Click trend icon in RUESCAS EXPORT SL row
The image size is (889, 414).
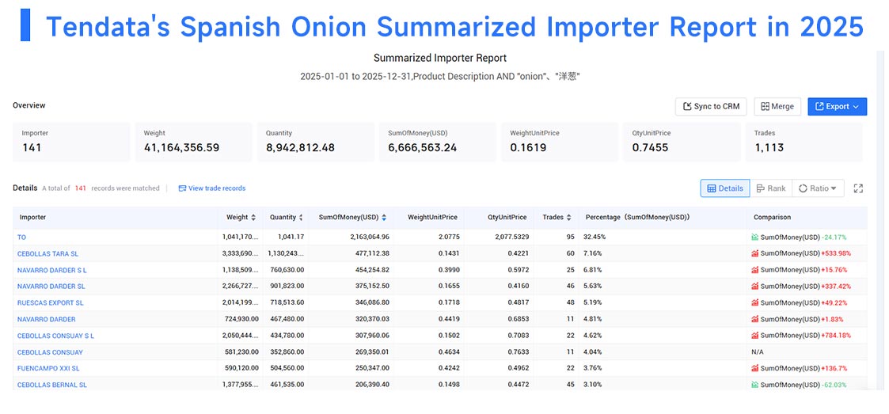(x=754, y=303)
